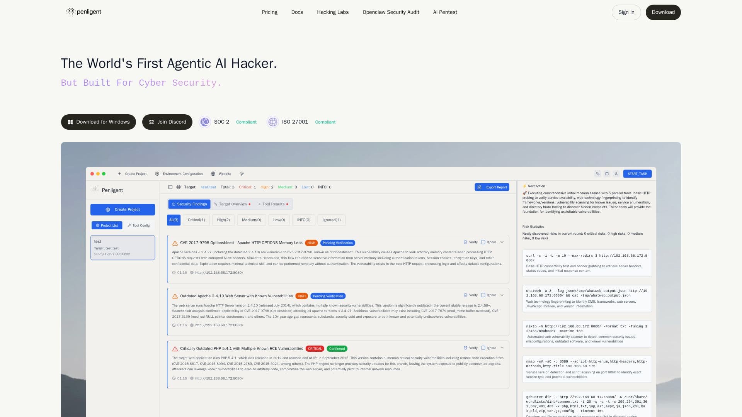The height and width of the screenshot is (417, 742).
Task: Click the nikto command box
Action: click(587, 334)
